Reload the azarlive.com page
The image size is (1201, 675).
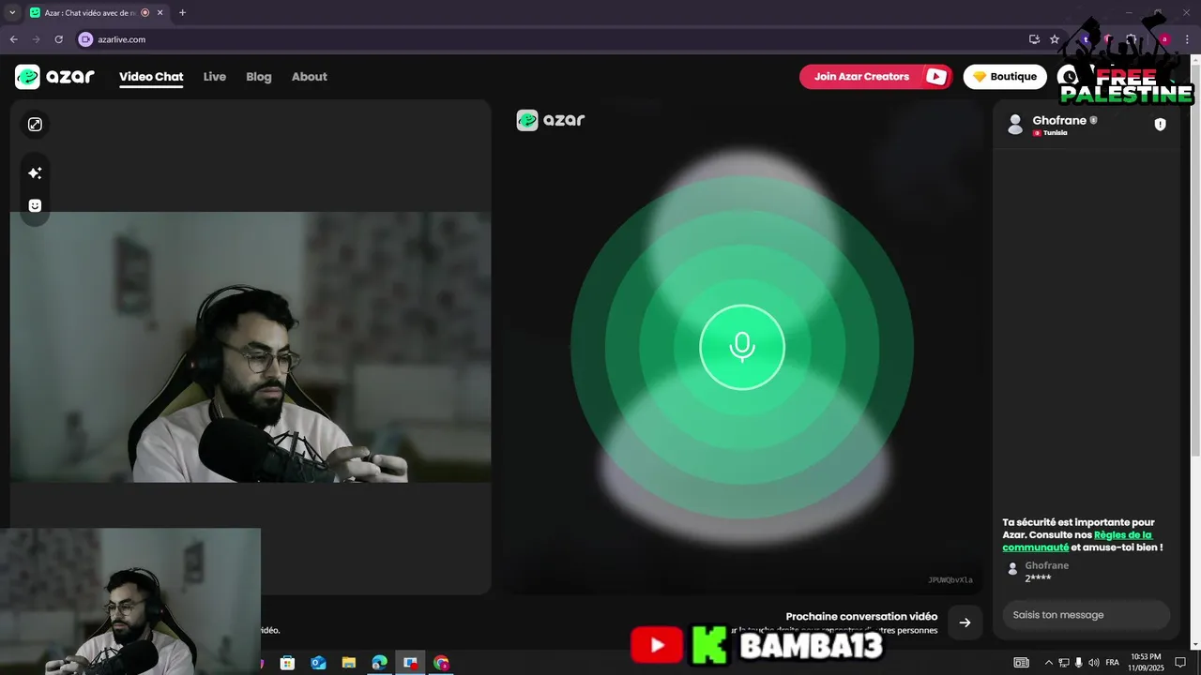58,39
